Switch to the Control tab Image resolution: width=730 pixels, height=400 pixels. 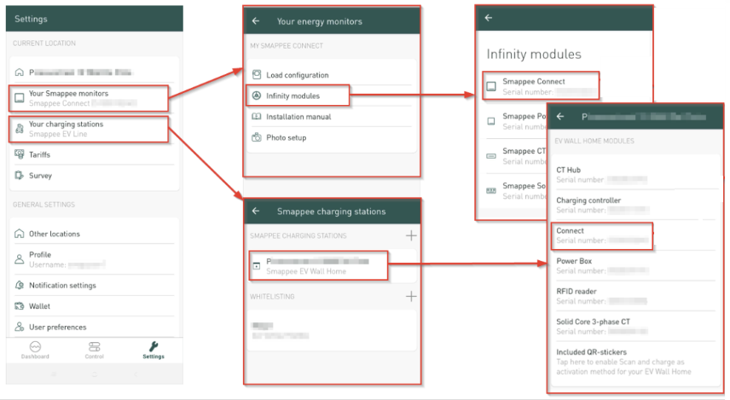coord(94,350)
